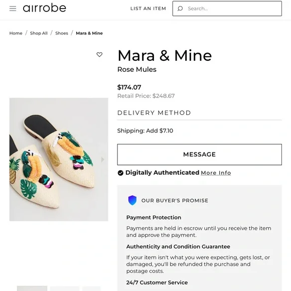Navigate to Shoes breadcrumb
The height and width of the screenshot is (291, 291).
(x=62, y=33)
